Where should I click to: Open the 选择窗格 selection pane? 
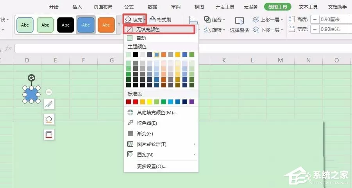click(239, 25)
